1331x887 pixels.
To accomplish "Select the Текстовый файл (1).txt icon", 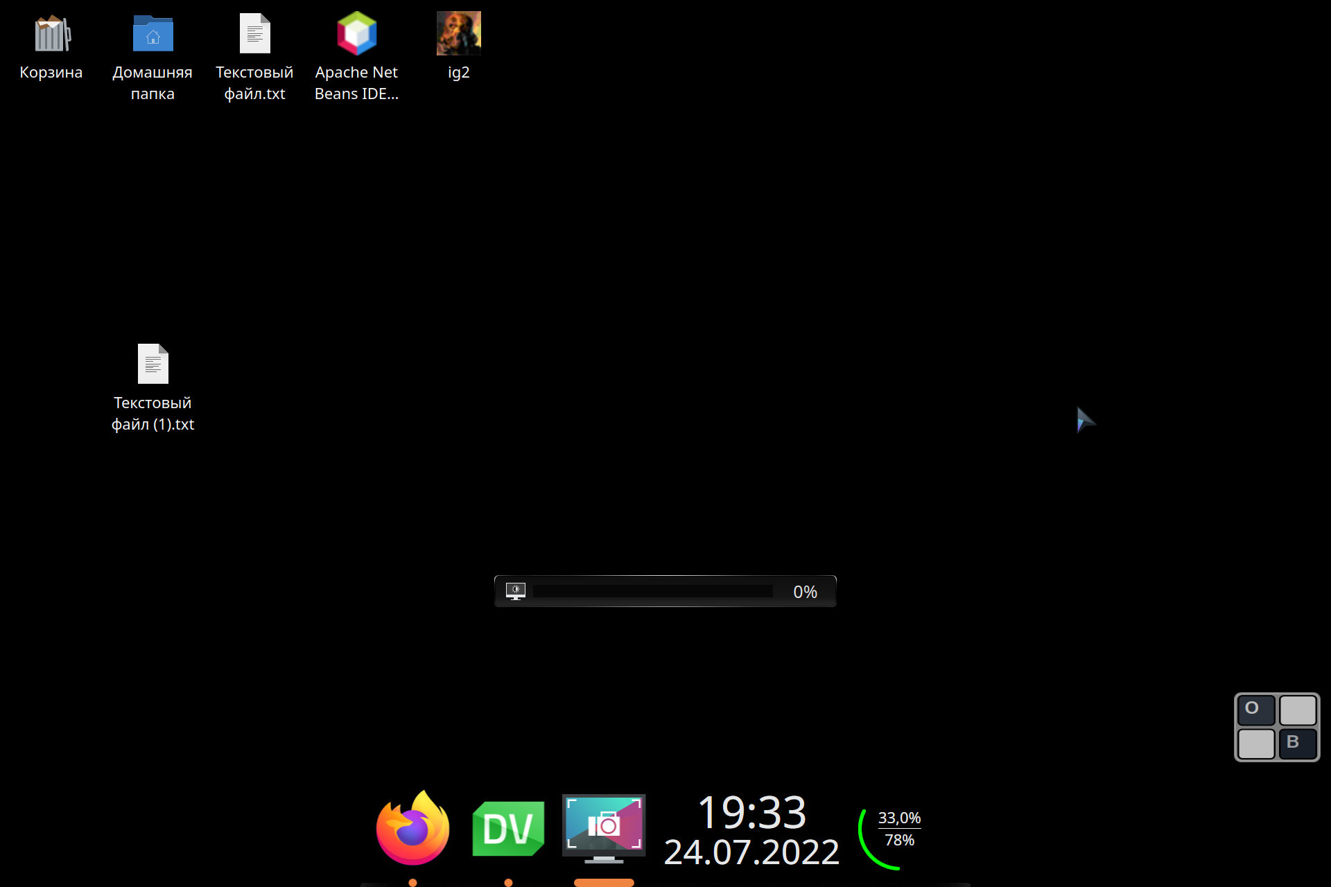I will [153, 364].
